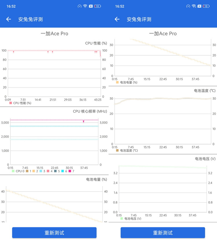Tap the battery indicator in right status bar
Viewport: 217px width, 243px height.
(x=206, y=6)
